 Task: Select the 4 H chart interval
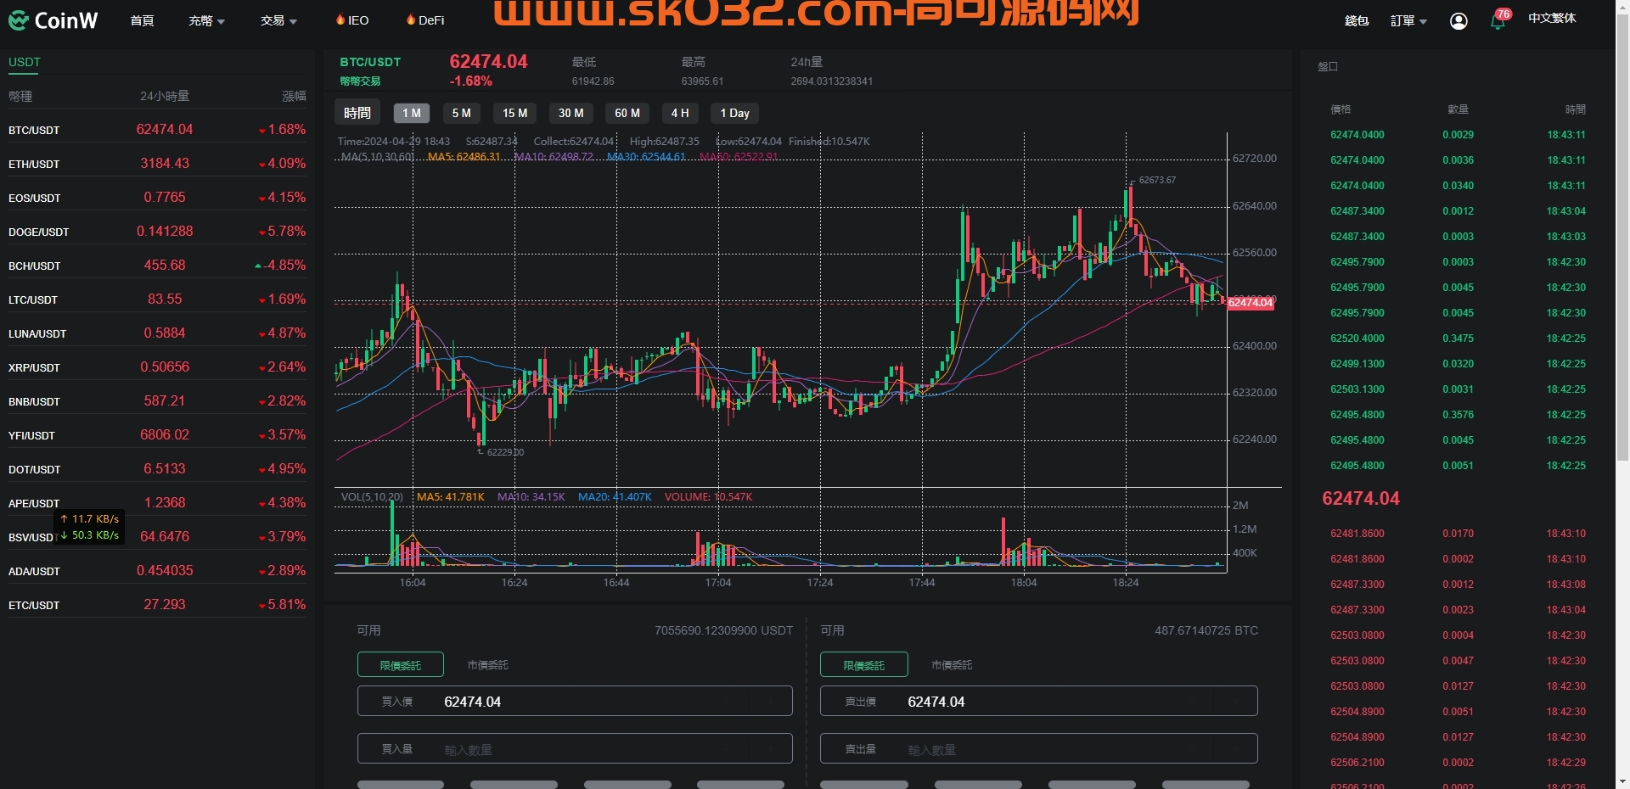click(680, 113)
